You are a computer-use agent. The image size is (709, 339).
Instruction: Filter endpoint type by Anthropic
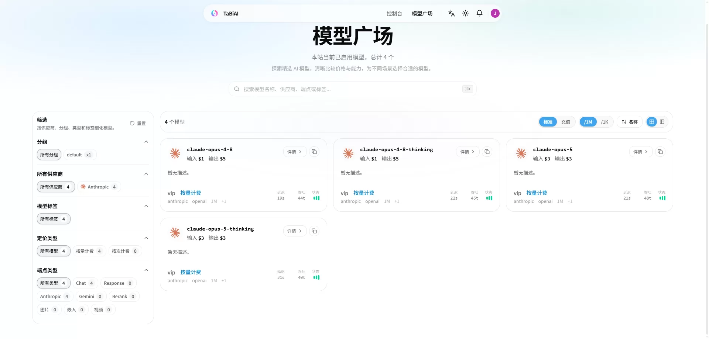(55, 297)
